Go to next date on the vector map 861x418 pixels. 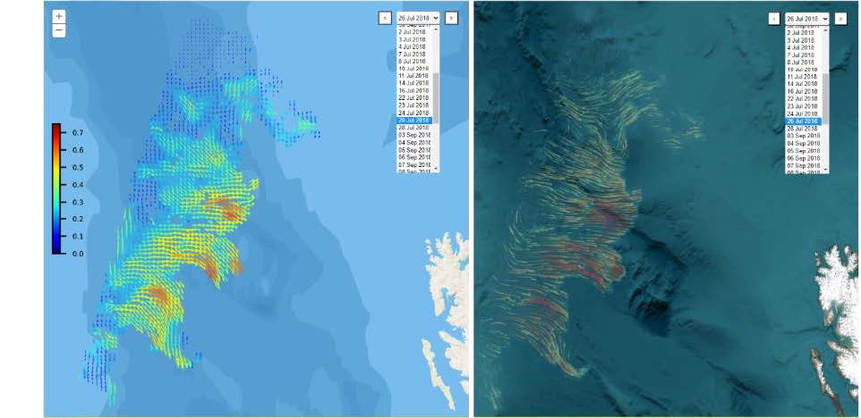click(x=452, y=17)
